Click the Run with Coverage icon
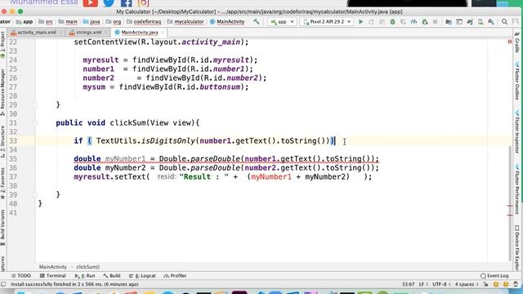523x294 pixels. (x=403, y=22)
